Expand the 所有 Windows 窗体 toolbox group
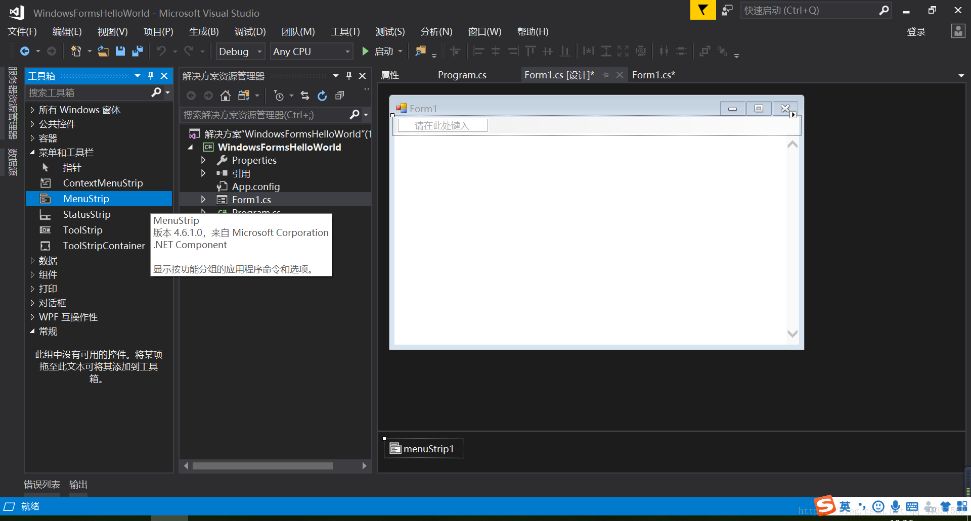971x521 pixels. (32, 110)
